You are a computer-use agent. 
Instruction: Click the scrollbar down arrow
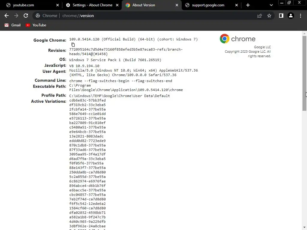[x=304, y=228]
